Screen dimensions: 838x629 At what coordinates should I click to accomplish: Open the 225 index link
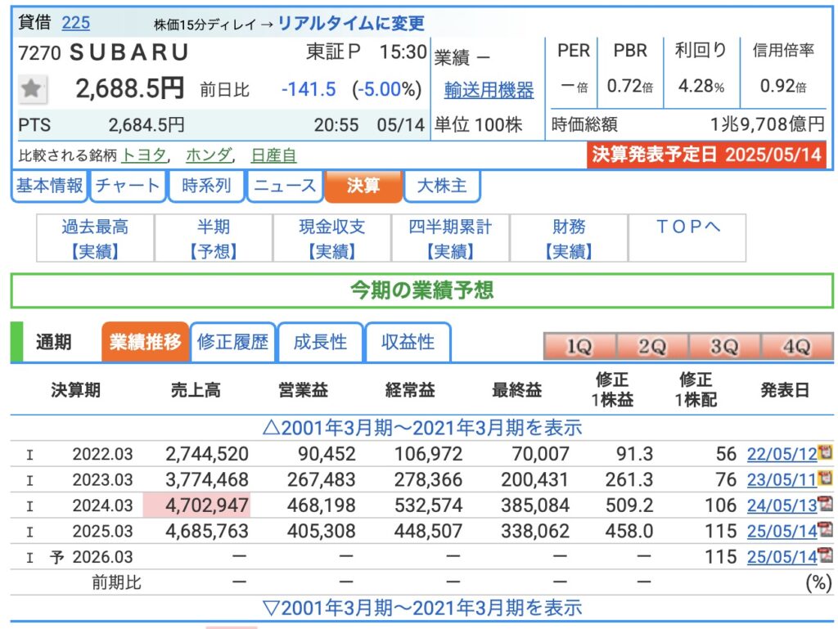tap(76, 22)
